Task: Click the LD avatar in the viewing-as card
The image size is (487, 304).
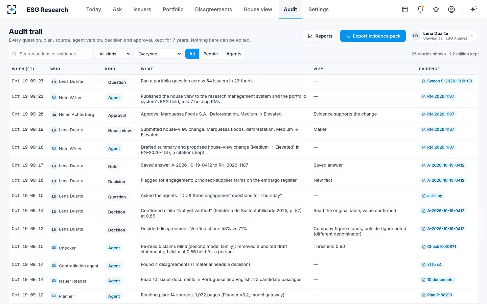Action: click(x=416, y=36)
